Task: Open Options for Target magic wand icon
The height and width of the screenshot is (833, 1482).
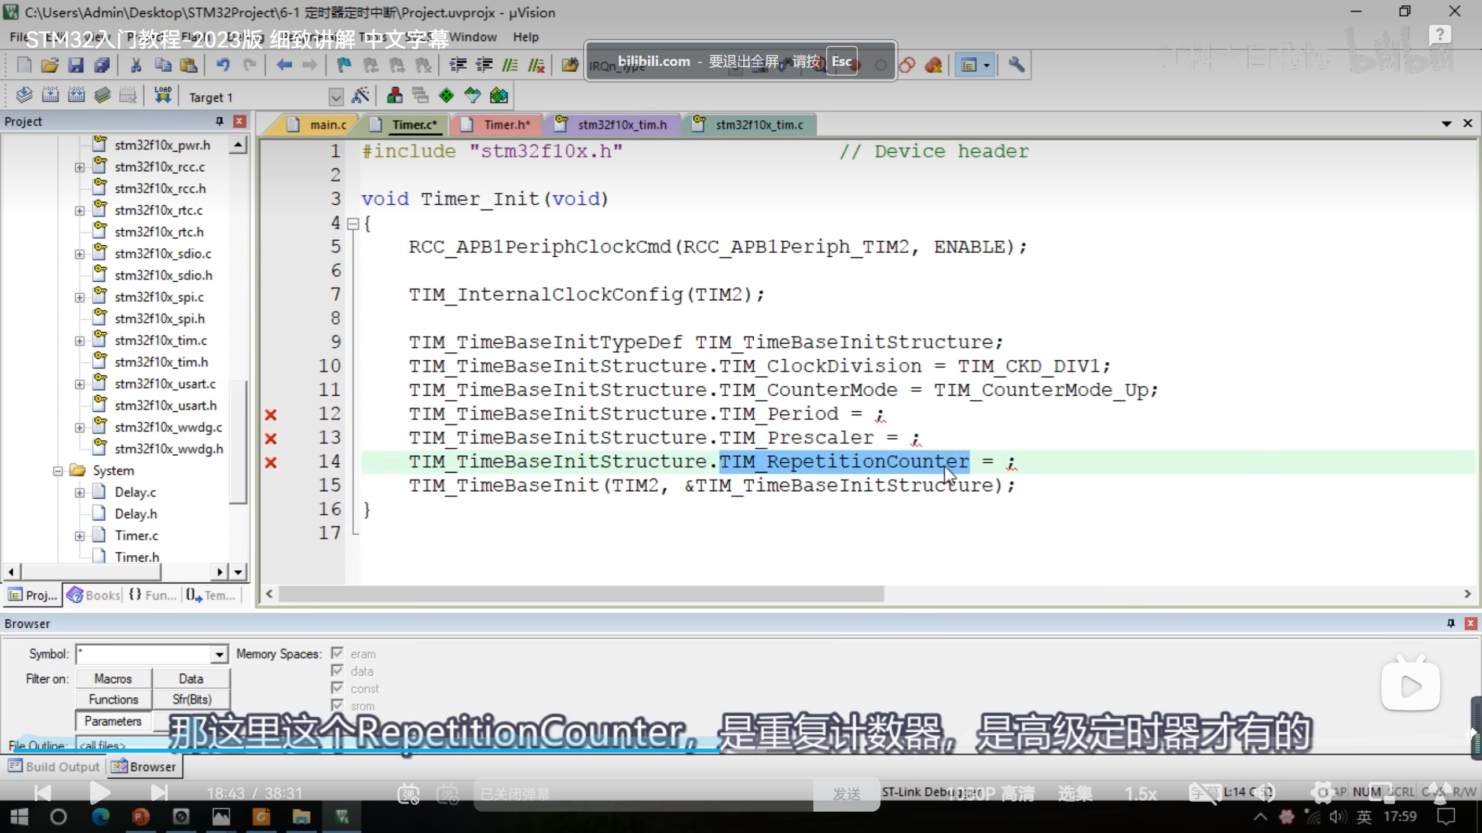Action: pyautogui.click(x=361, y=95)
